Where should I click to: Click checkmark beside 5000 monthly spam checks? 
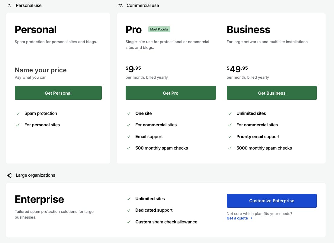pyautogui.click(x=230, y=148)
